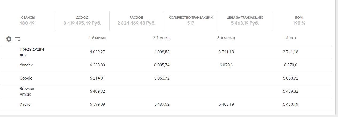The width and height of the screenshot is (338, 117).
Task: Select the Google row label
Action: tap(26, 78)
